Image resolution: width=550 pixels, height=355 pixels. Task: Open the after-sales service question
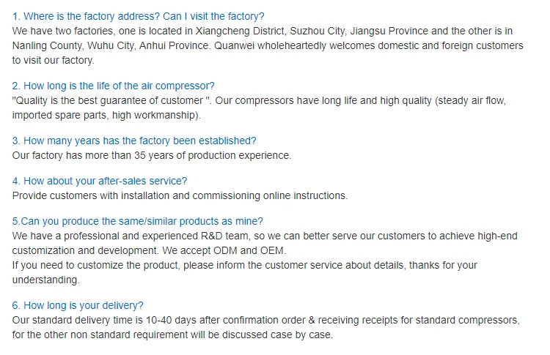(x=100, y=181)
